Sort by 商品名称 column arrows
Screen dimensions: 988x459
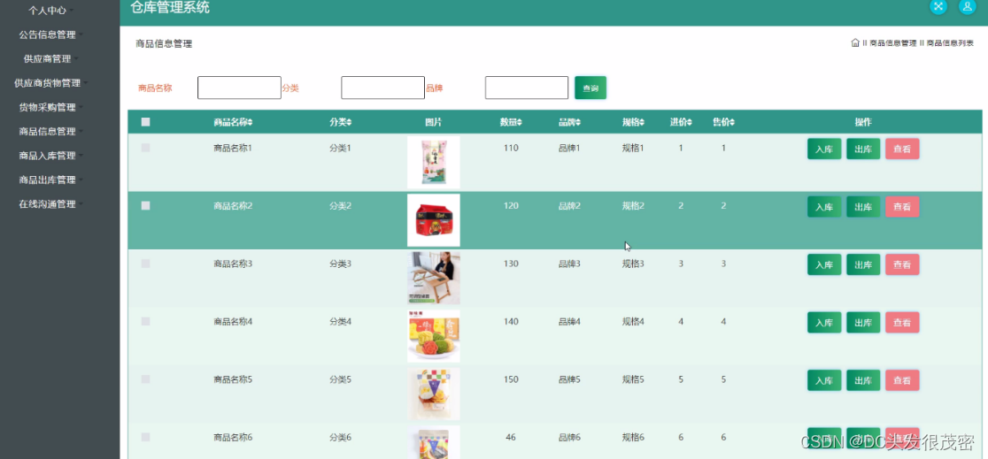pos(251,122)
